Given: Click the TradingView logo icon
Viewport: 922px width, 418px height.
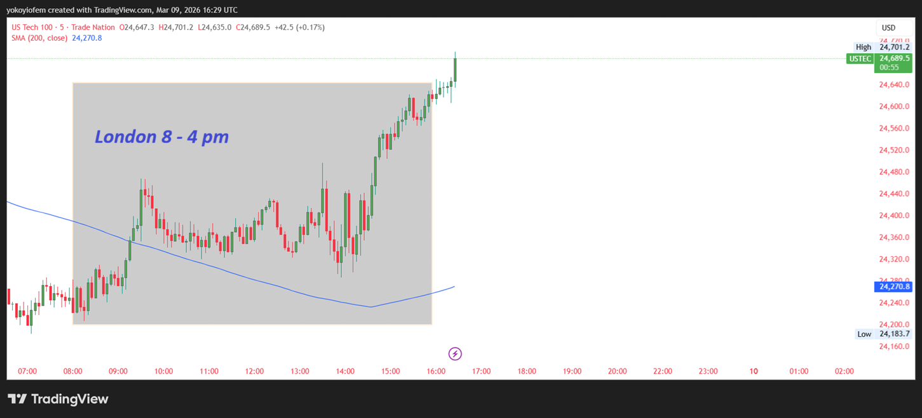Looking at the screenshot, I should point(17,399).
